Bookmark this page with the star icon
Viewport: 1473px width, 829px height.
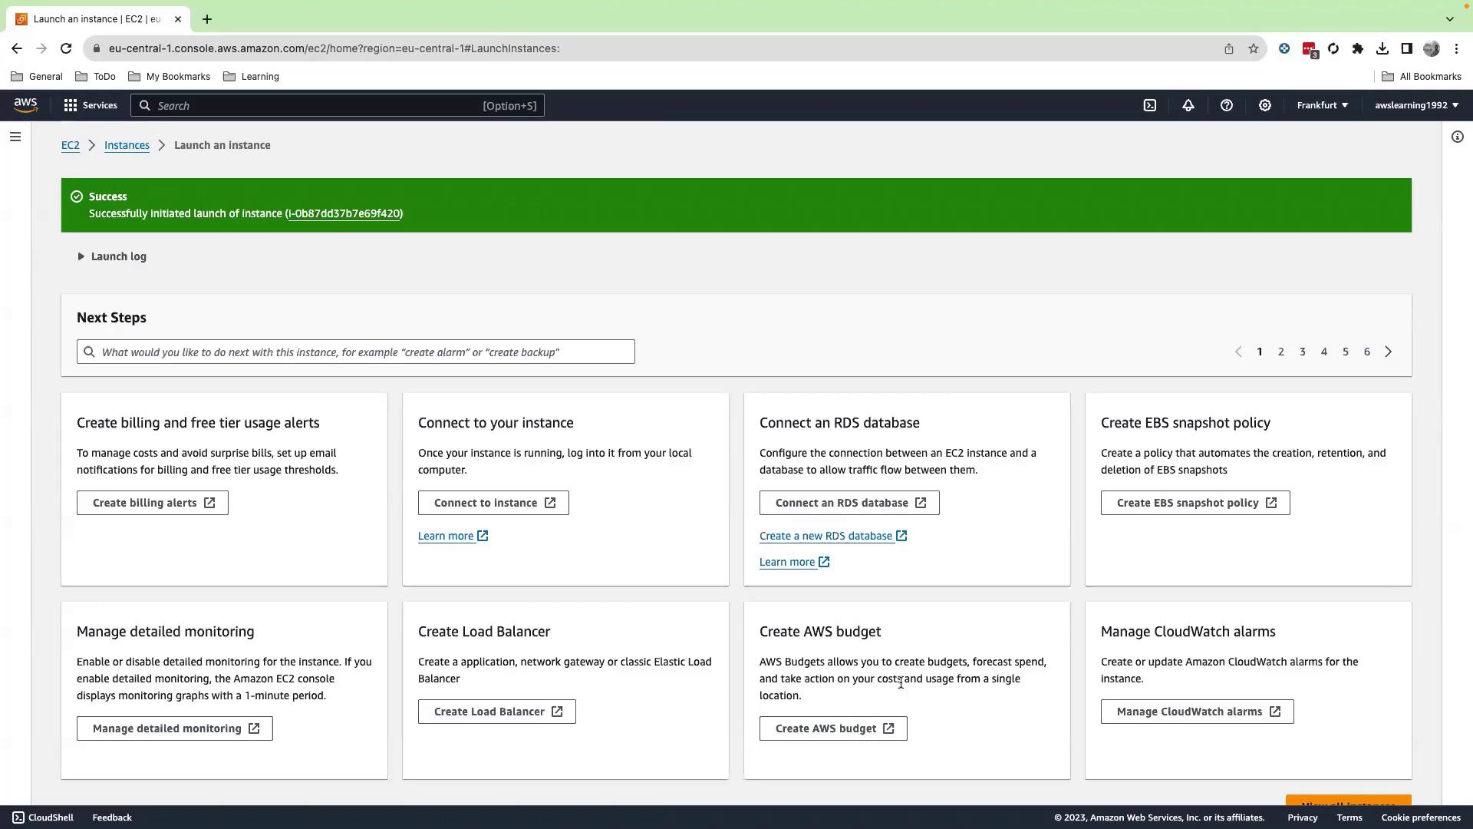(x=1253, y=48)
